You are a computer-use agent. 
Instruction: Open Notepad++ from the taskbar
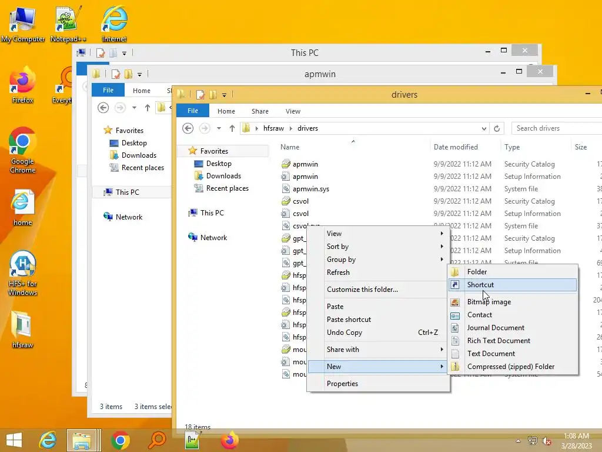[x=193, y=440]
